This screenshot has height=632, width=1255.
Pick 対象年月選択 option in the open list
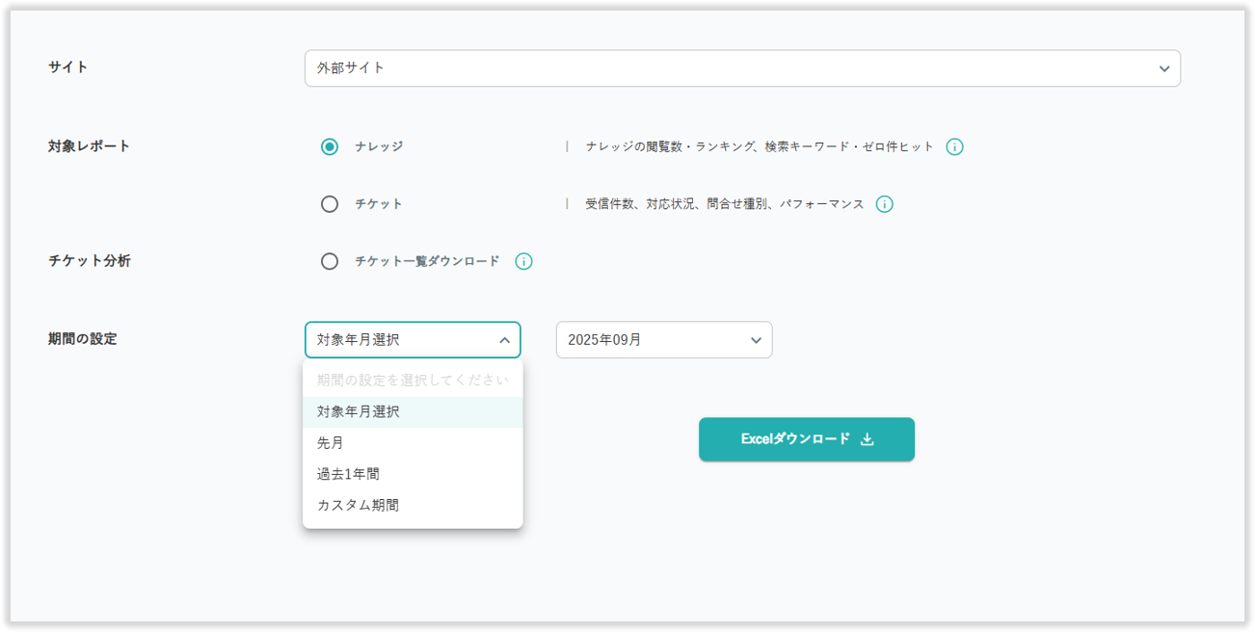click(x=358, y=411)
